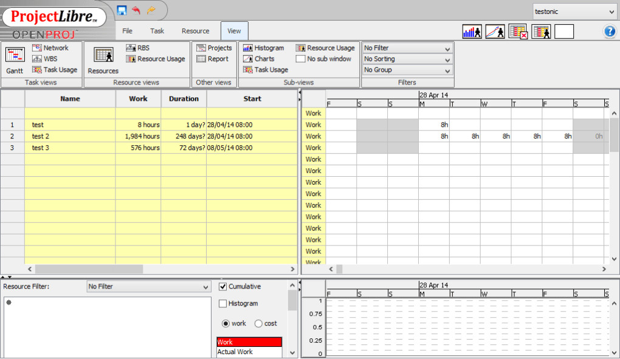Open the No Group dropdown
The image size is (620, 359).
(407, 70)
